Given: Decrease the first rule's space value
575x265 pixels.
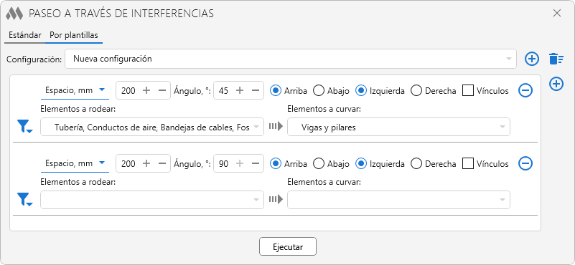Looking at the screenshot, I should [162, 90].
